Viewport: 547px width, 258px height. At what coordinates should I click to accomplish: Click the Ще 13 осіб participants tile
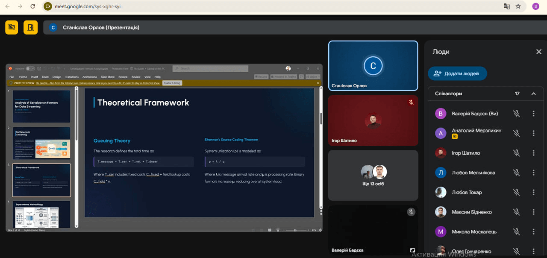point(373,175)
